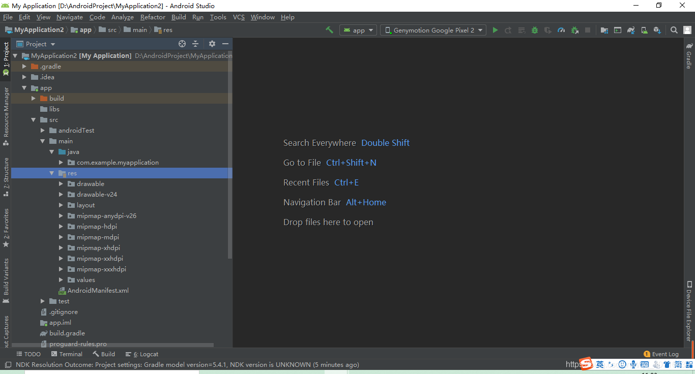Collapse the res folder arrow
This screenshot has height=374, width=695.
pyautogui.click(x=51, y=173)
